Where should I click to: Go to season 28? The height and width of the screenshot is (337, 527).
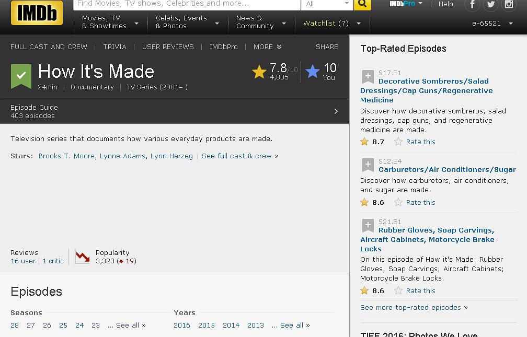click(15, 325)
